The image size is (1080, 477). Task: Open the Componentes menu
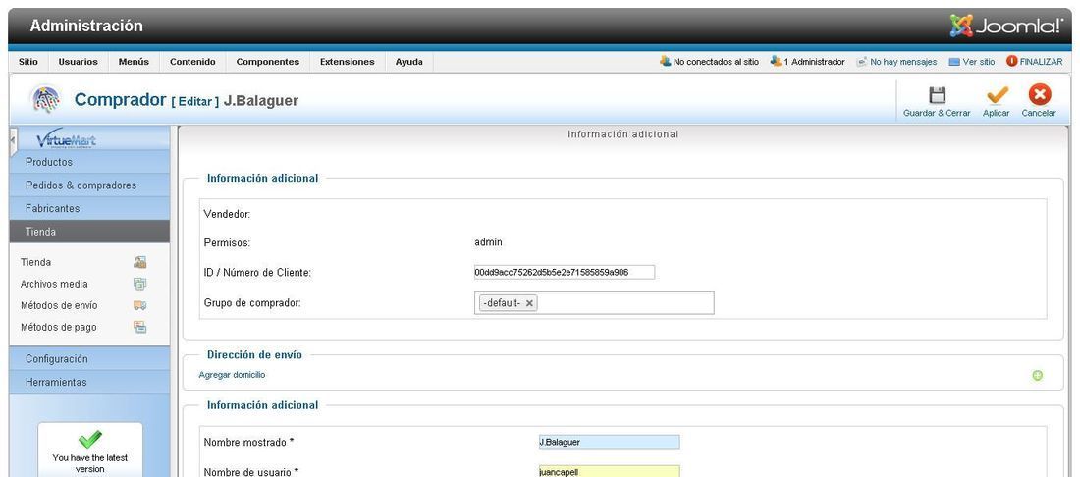pos(268,61)
